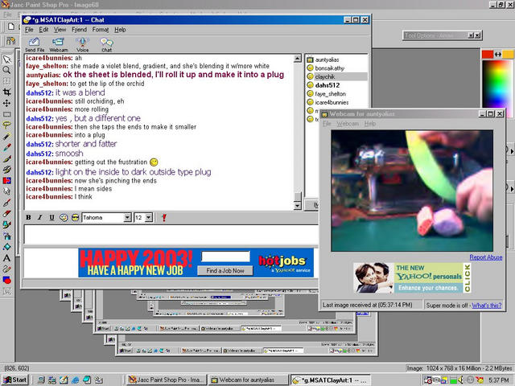This screenshot has width=515, height=386.
Task: Click the Send File toolbar icon
Action: pos(35,45)
